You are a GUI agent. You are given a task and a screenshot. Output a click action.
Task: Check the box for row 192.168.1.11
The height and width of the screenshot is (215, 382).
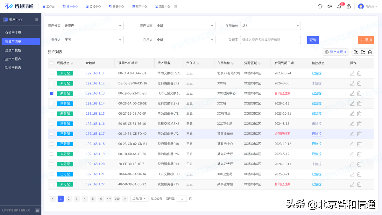click(52, 73)
